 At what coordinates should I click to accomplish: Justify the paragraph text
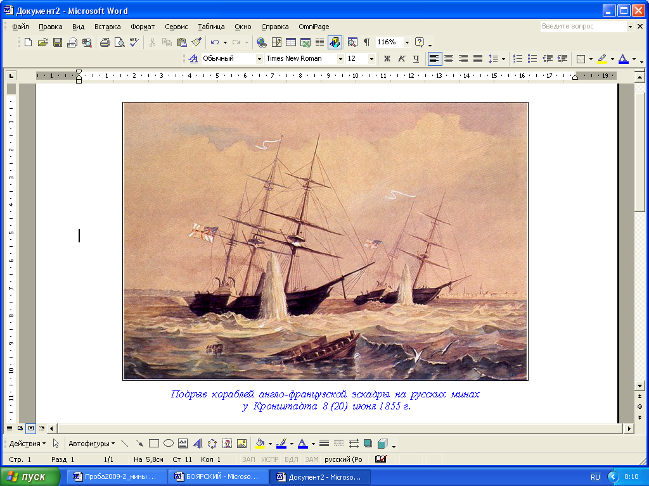[x=478, y=59]
